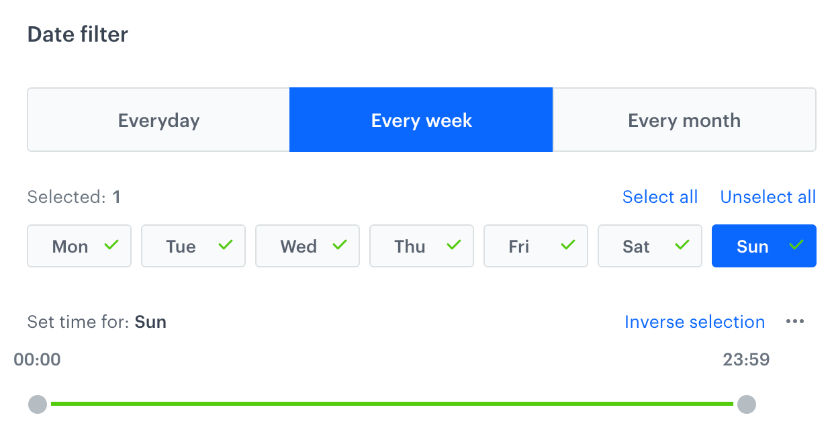The image size is (834, 434).
Task: Toggle Wednesday selection off
Action: (x=308, y=246)
